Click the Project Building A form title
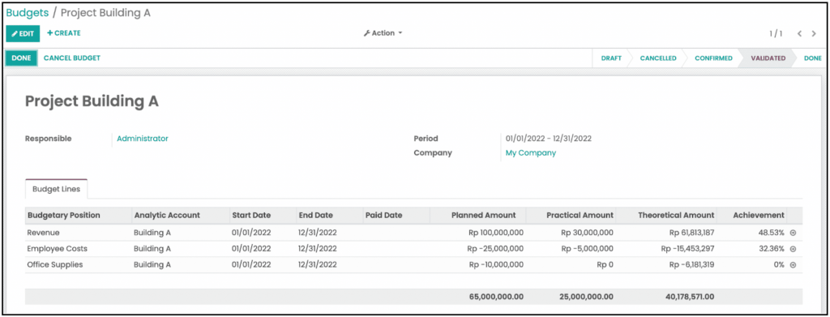 point(92,101)
